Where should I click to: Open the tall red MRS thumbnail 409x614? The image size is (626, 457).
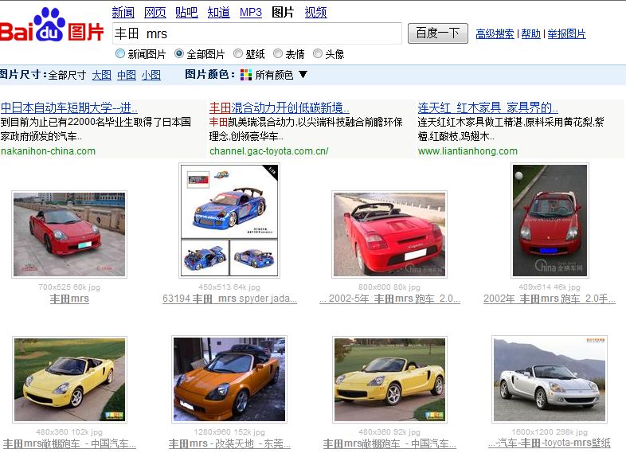(x=550, y=221)
